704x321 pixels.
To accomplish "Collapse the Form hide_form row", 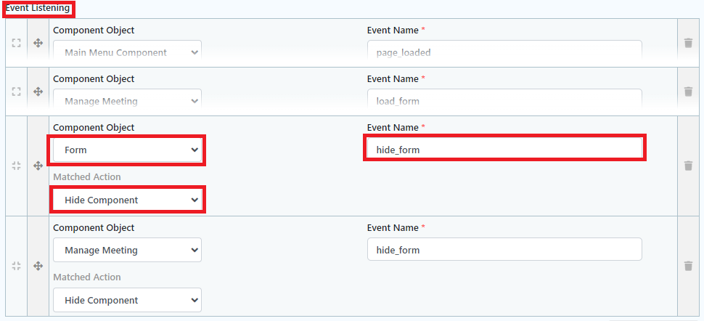I will [16, 166].
